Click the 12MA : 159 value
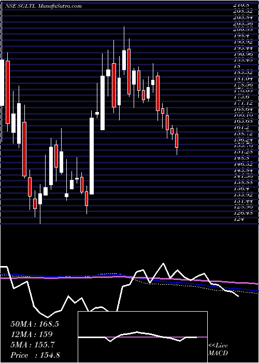 (x=32, y=334)
